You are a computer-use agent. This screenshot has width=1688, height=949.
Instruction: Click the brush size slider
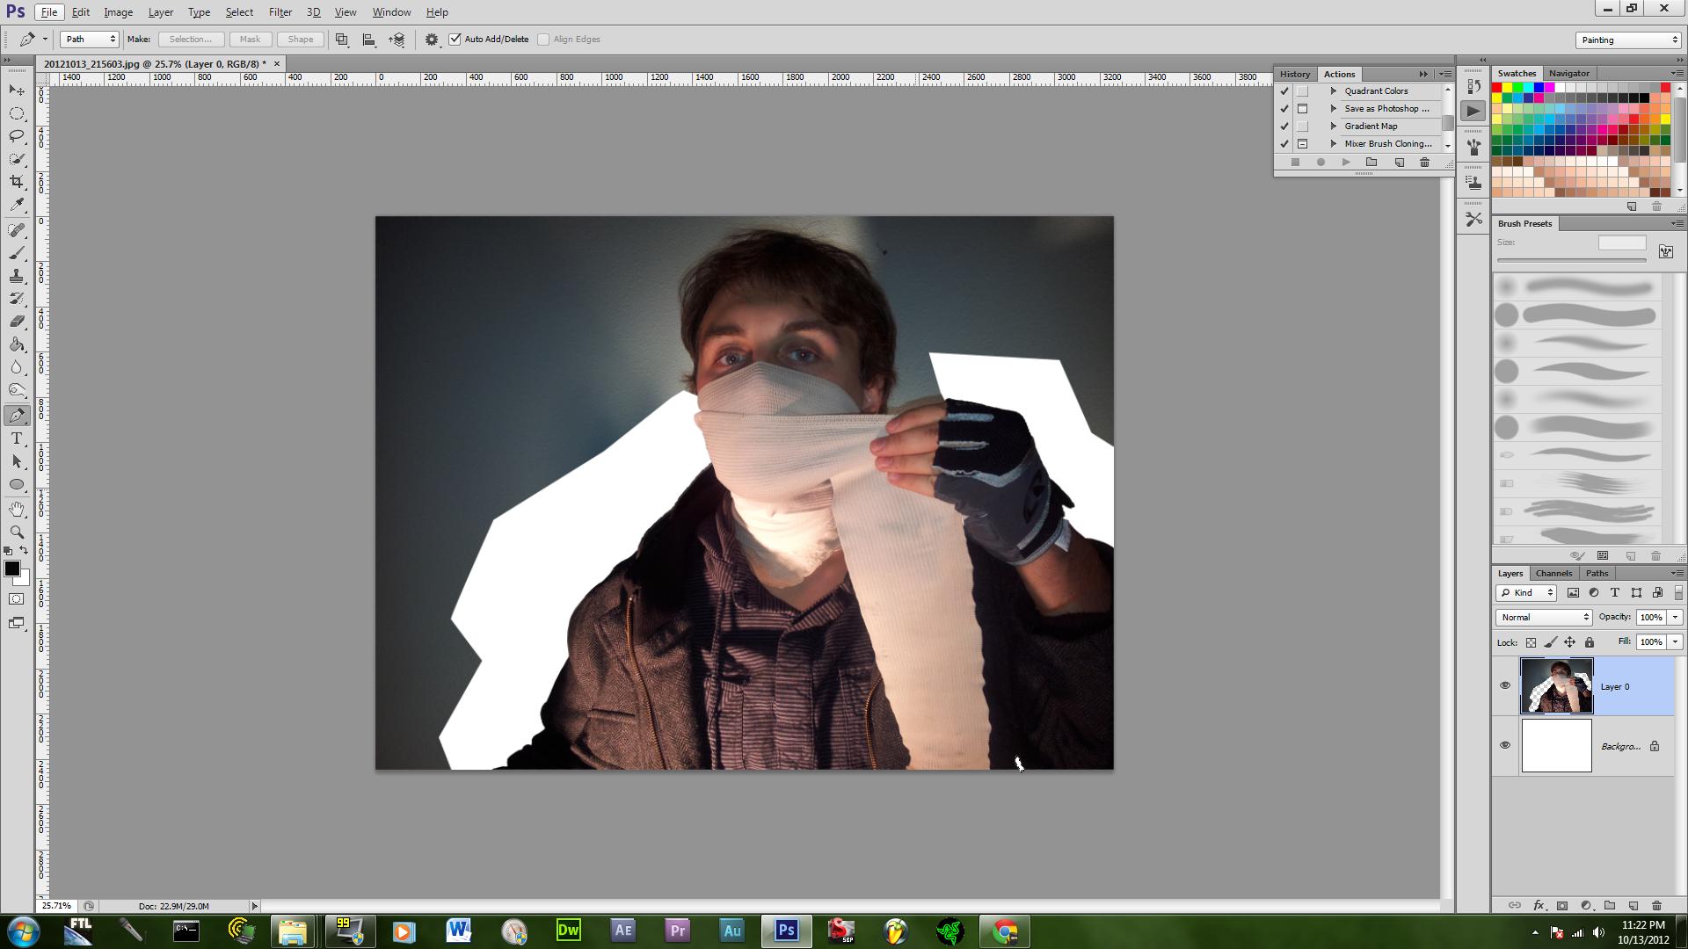pos(1571,260)
